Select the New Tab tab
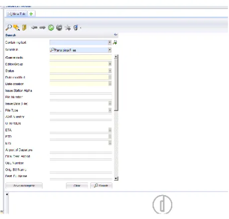Image resolution: width=229 pixels, height=219 pixels. 17,14
